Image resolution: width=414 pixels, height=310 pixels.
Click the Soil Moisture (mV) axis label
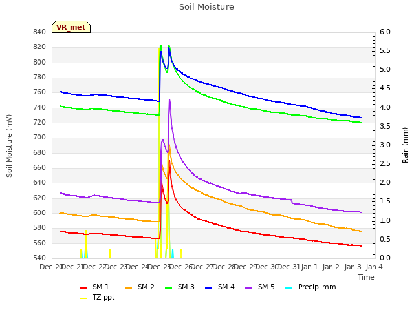[x=9, y=146]
